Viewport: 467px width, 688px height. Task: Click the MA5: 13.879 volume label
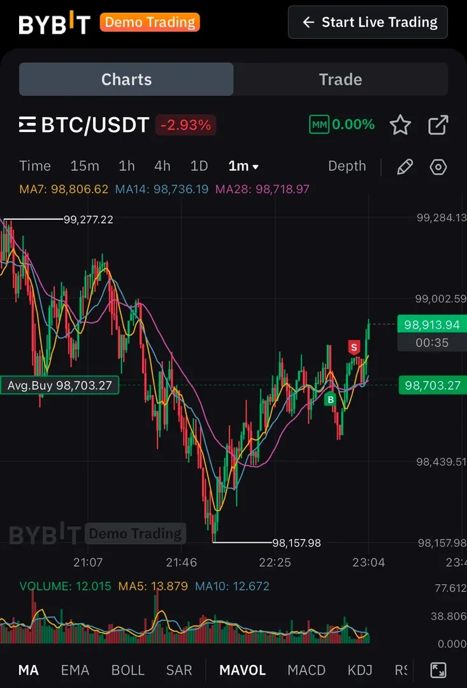(152, 586)
